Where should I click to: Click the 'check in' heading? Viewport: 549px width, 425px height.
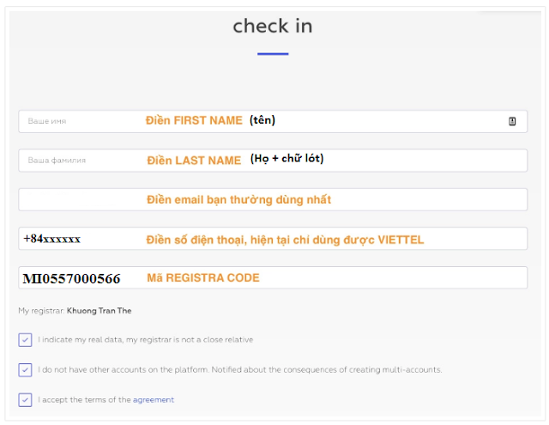273,27
